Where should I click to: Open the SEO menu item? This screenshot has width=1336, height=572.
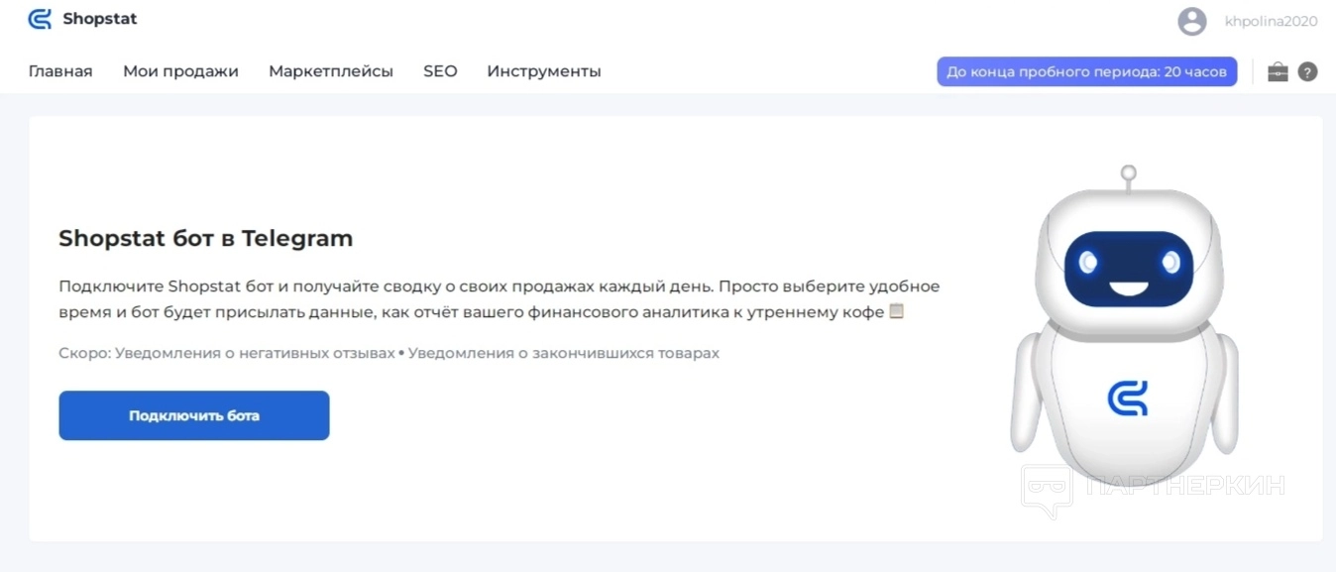tap(440, 71)
